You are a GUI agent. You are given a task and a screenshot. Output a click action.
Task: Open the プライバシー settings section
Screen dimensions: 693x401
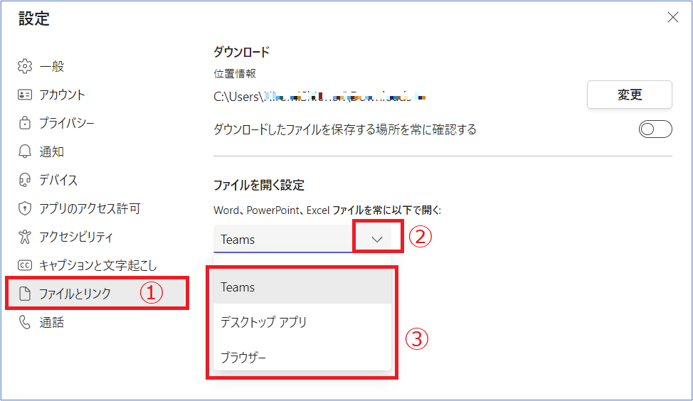point(67,123)
